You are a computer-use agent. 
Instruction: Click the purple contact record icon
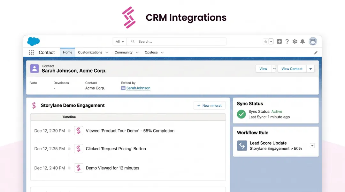coord(34,69)
